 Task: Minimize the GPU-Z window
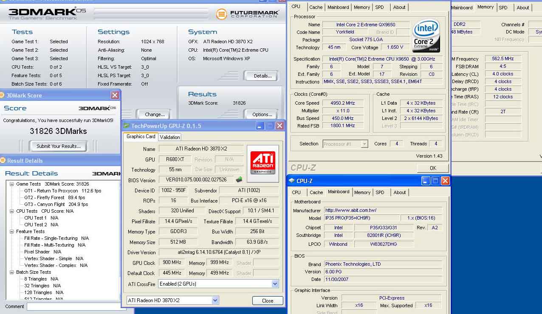(260, 126)
